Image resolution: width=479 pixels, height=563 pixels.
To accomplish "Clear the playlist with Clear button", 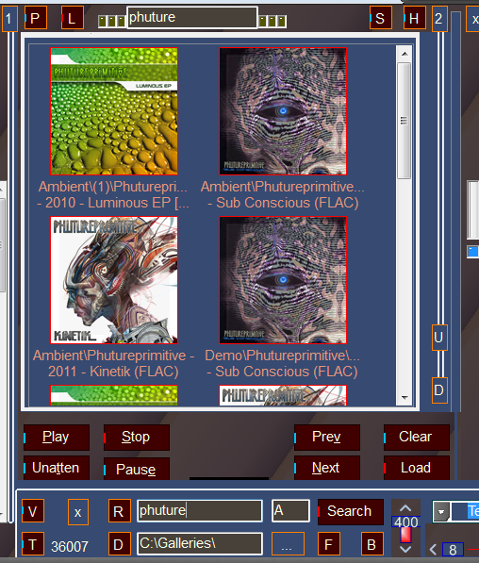I will tap(417, 438).
